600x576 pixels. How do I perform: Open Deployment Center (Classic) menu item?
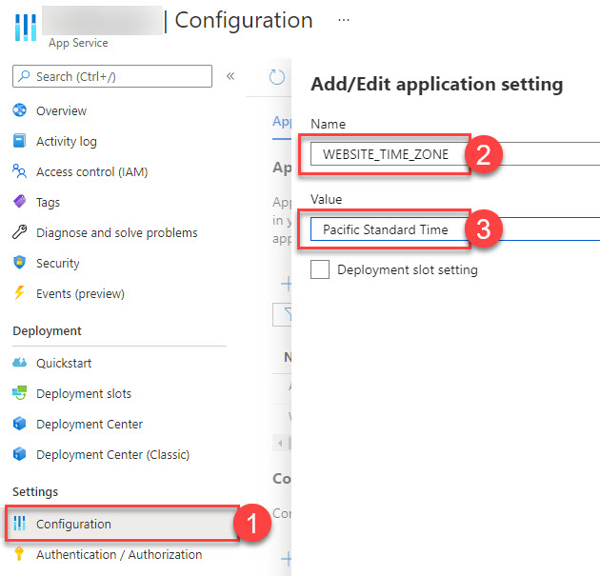[x=112, y=455]
